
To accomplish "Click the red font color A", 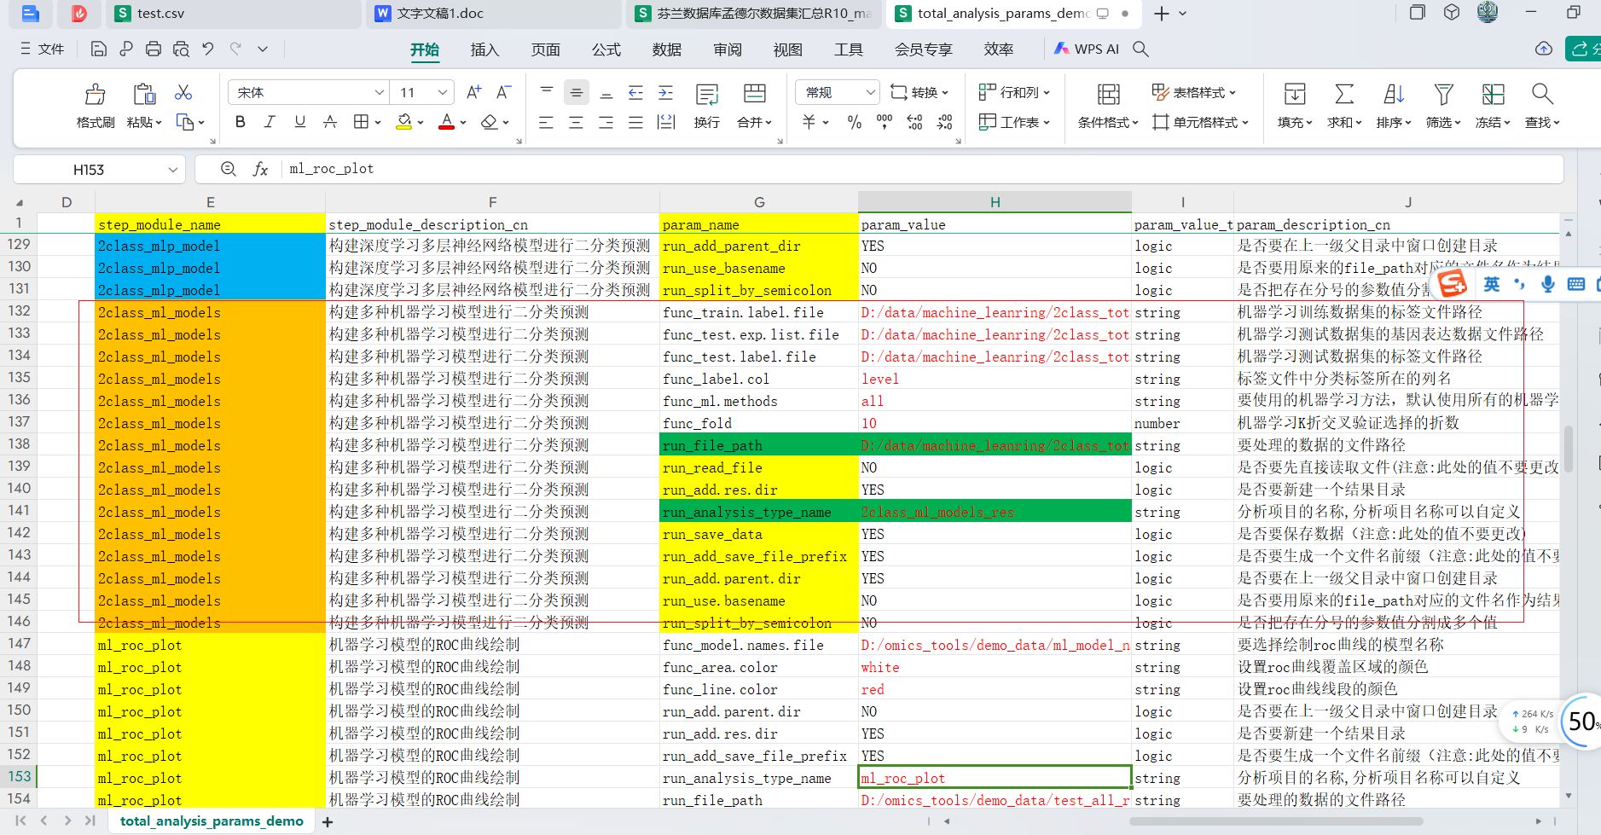I will click(446, 122).
